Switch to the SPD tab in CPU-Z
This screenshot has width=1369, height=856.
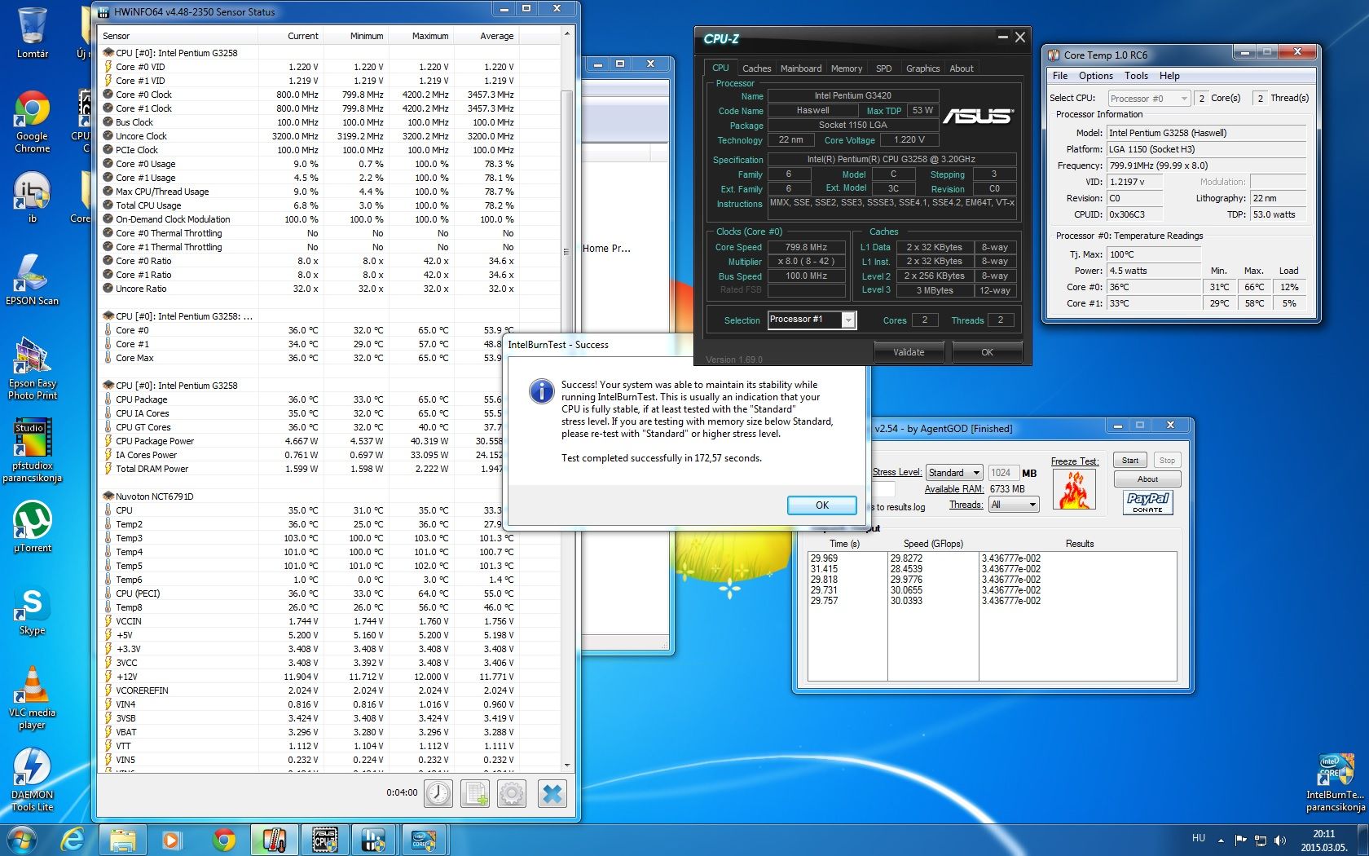[883, 68]
